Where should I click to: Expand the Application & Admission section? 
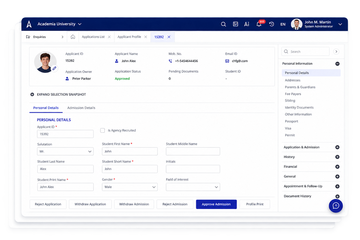pyautogui.click(x=337, y=147)
